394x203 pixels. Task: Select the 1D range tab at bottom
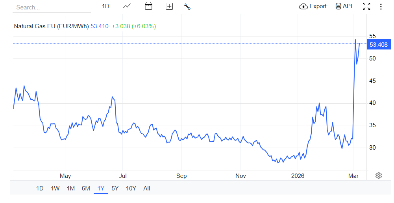pos(40,188)
